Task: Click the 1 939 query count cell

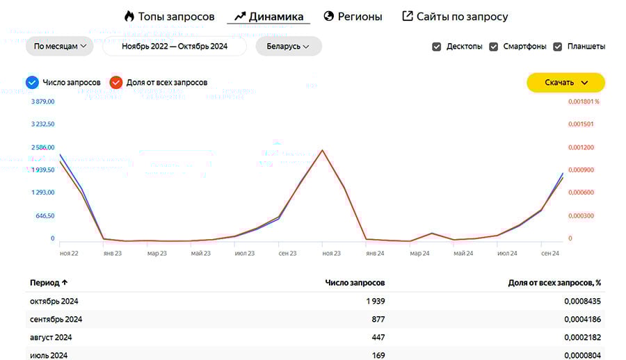Action: click(376, 302)
